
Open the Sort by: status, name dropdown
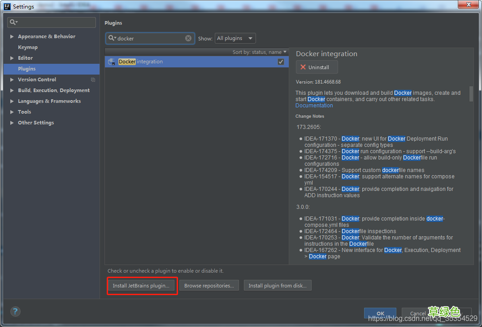tap(260, 52)
